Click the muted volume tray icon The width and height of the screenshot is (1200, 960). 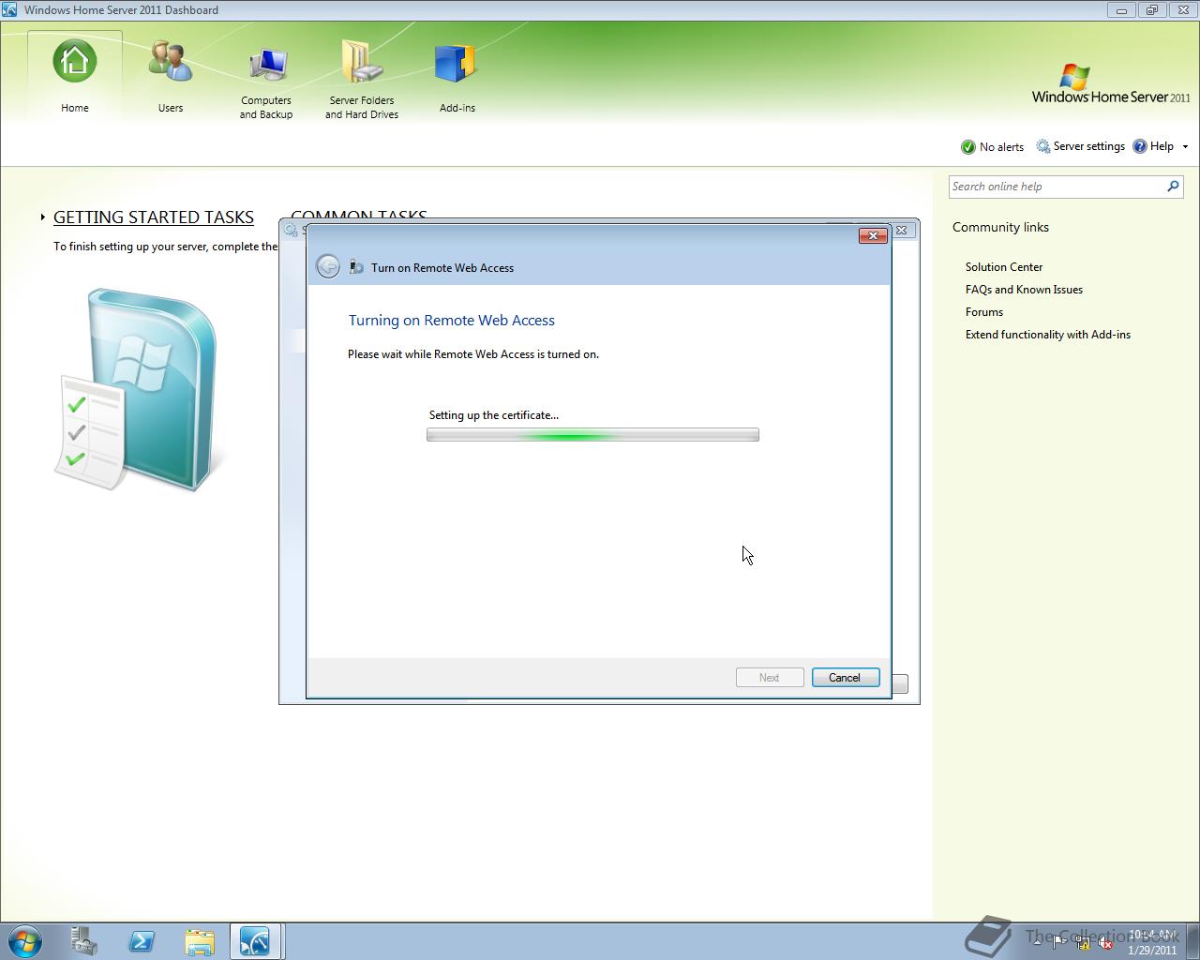(1105, 942)
